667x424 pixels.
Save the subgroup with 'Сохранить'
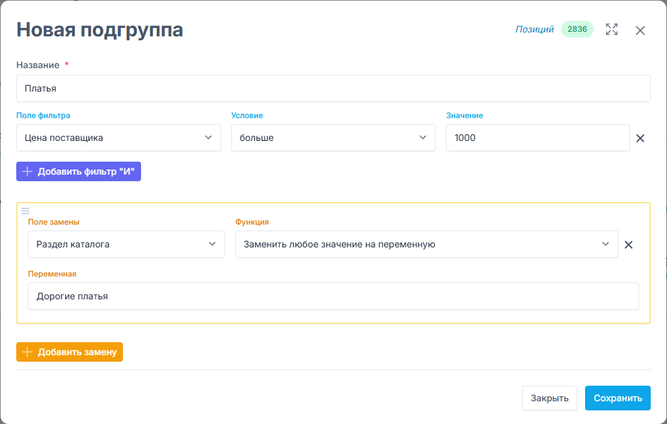(617, 398)
